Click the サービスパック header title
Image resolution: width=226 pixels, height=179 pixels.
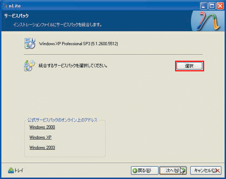(16, 16)
